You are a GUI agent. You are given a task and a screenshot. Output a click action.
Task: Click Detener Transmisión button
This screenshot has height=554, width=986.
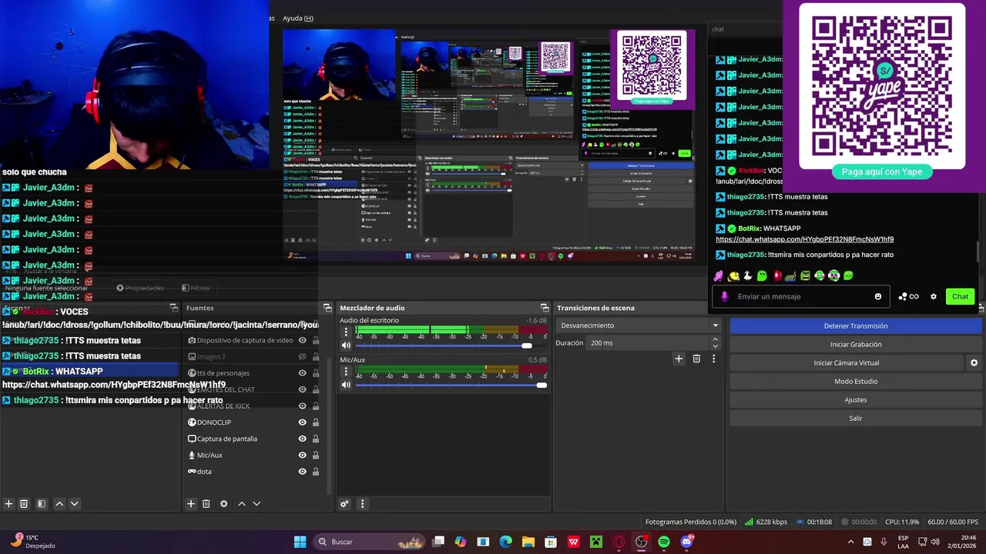(x=856, y=326)
